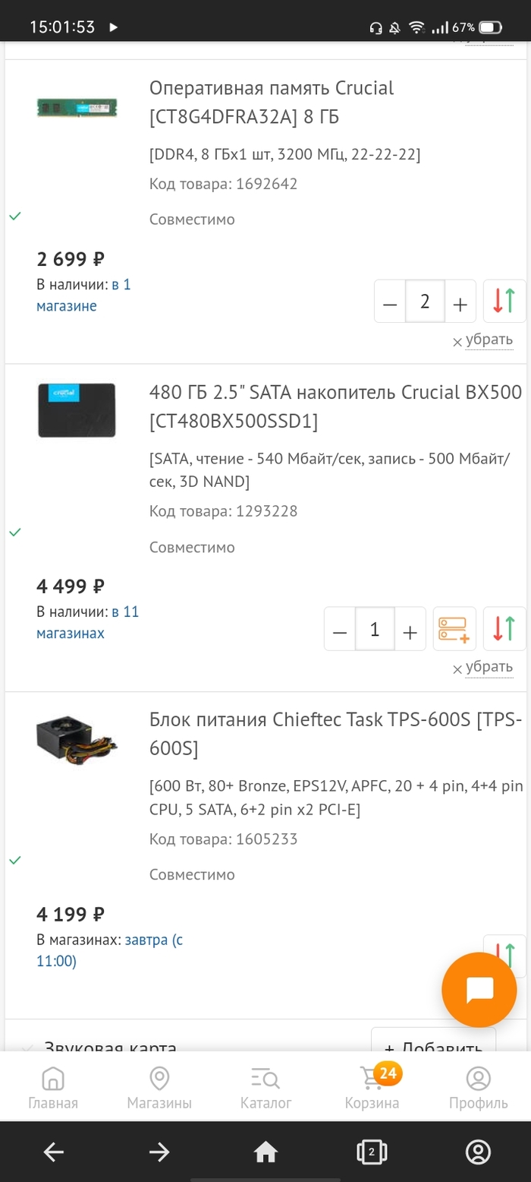Open the Магазины stores tab

click(159, 1088)
